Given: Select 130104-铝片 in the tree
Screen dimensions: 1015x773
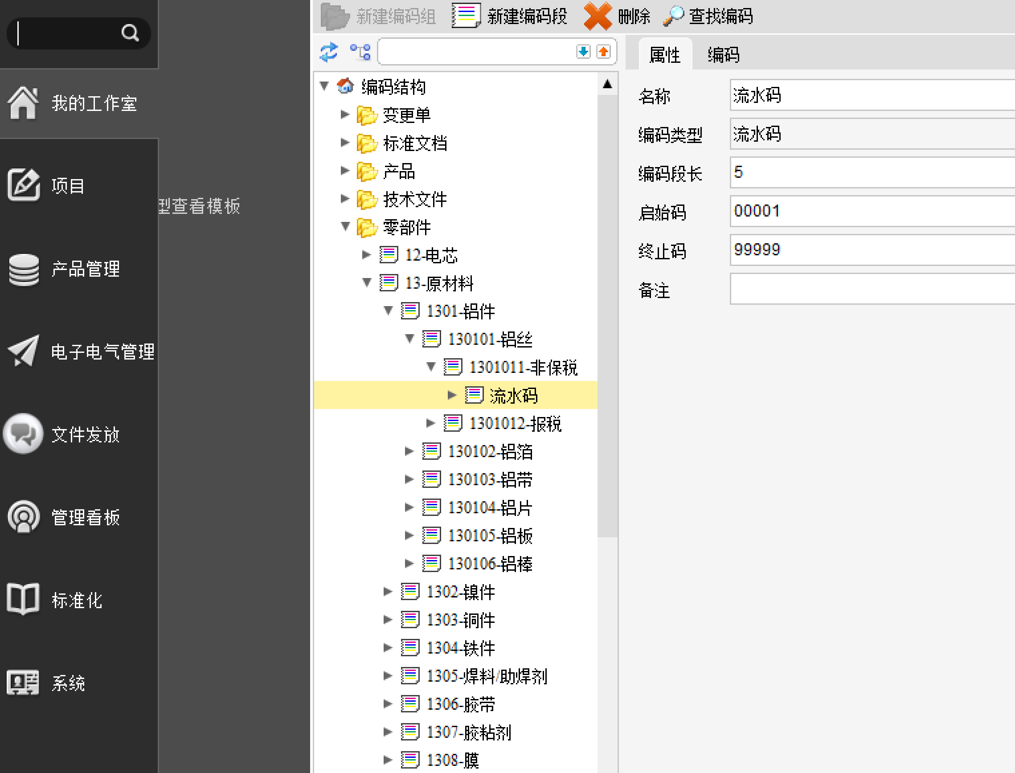Looking at the screenshot, I should click(x=490, y=507).
